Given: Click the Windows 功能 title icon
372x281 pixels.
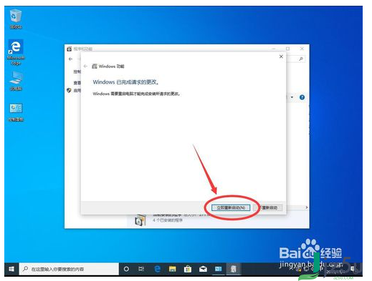Looking at the screenshot, I should 95,66.
